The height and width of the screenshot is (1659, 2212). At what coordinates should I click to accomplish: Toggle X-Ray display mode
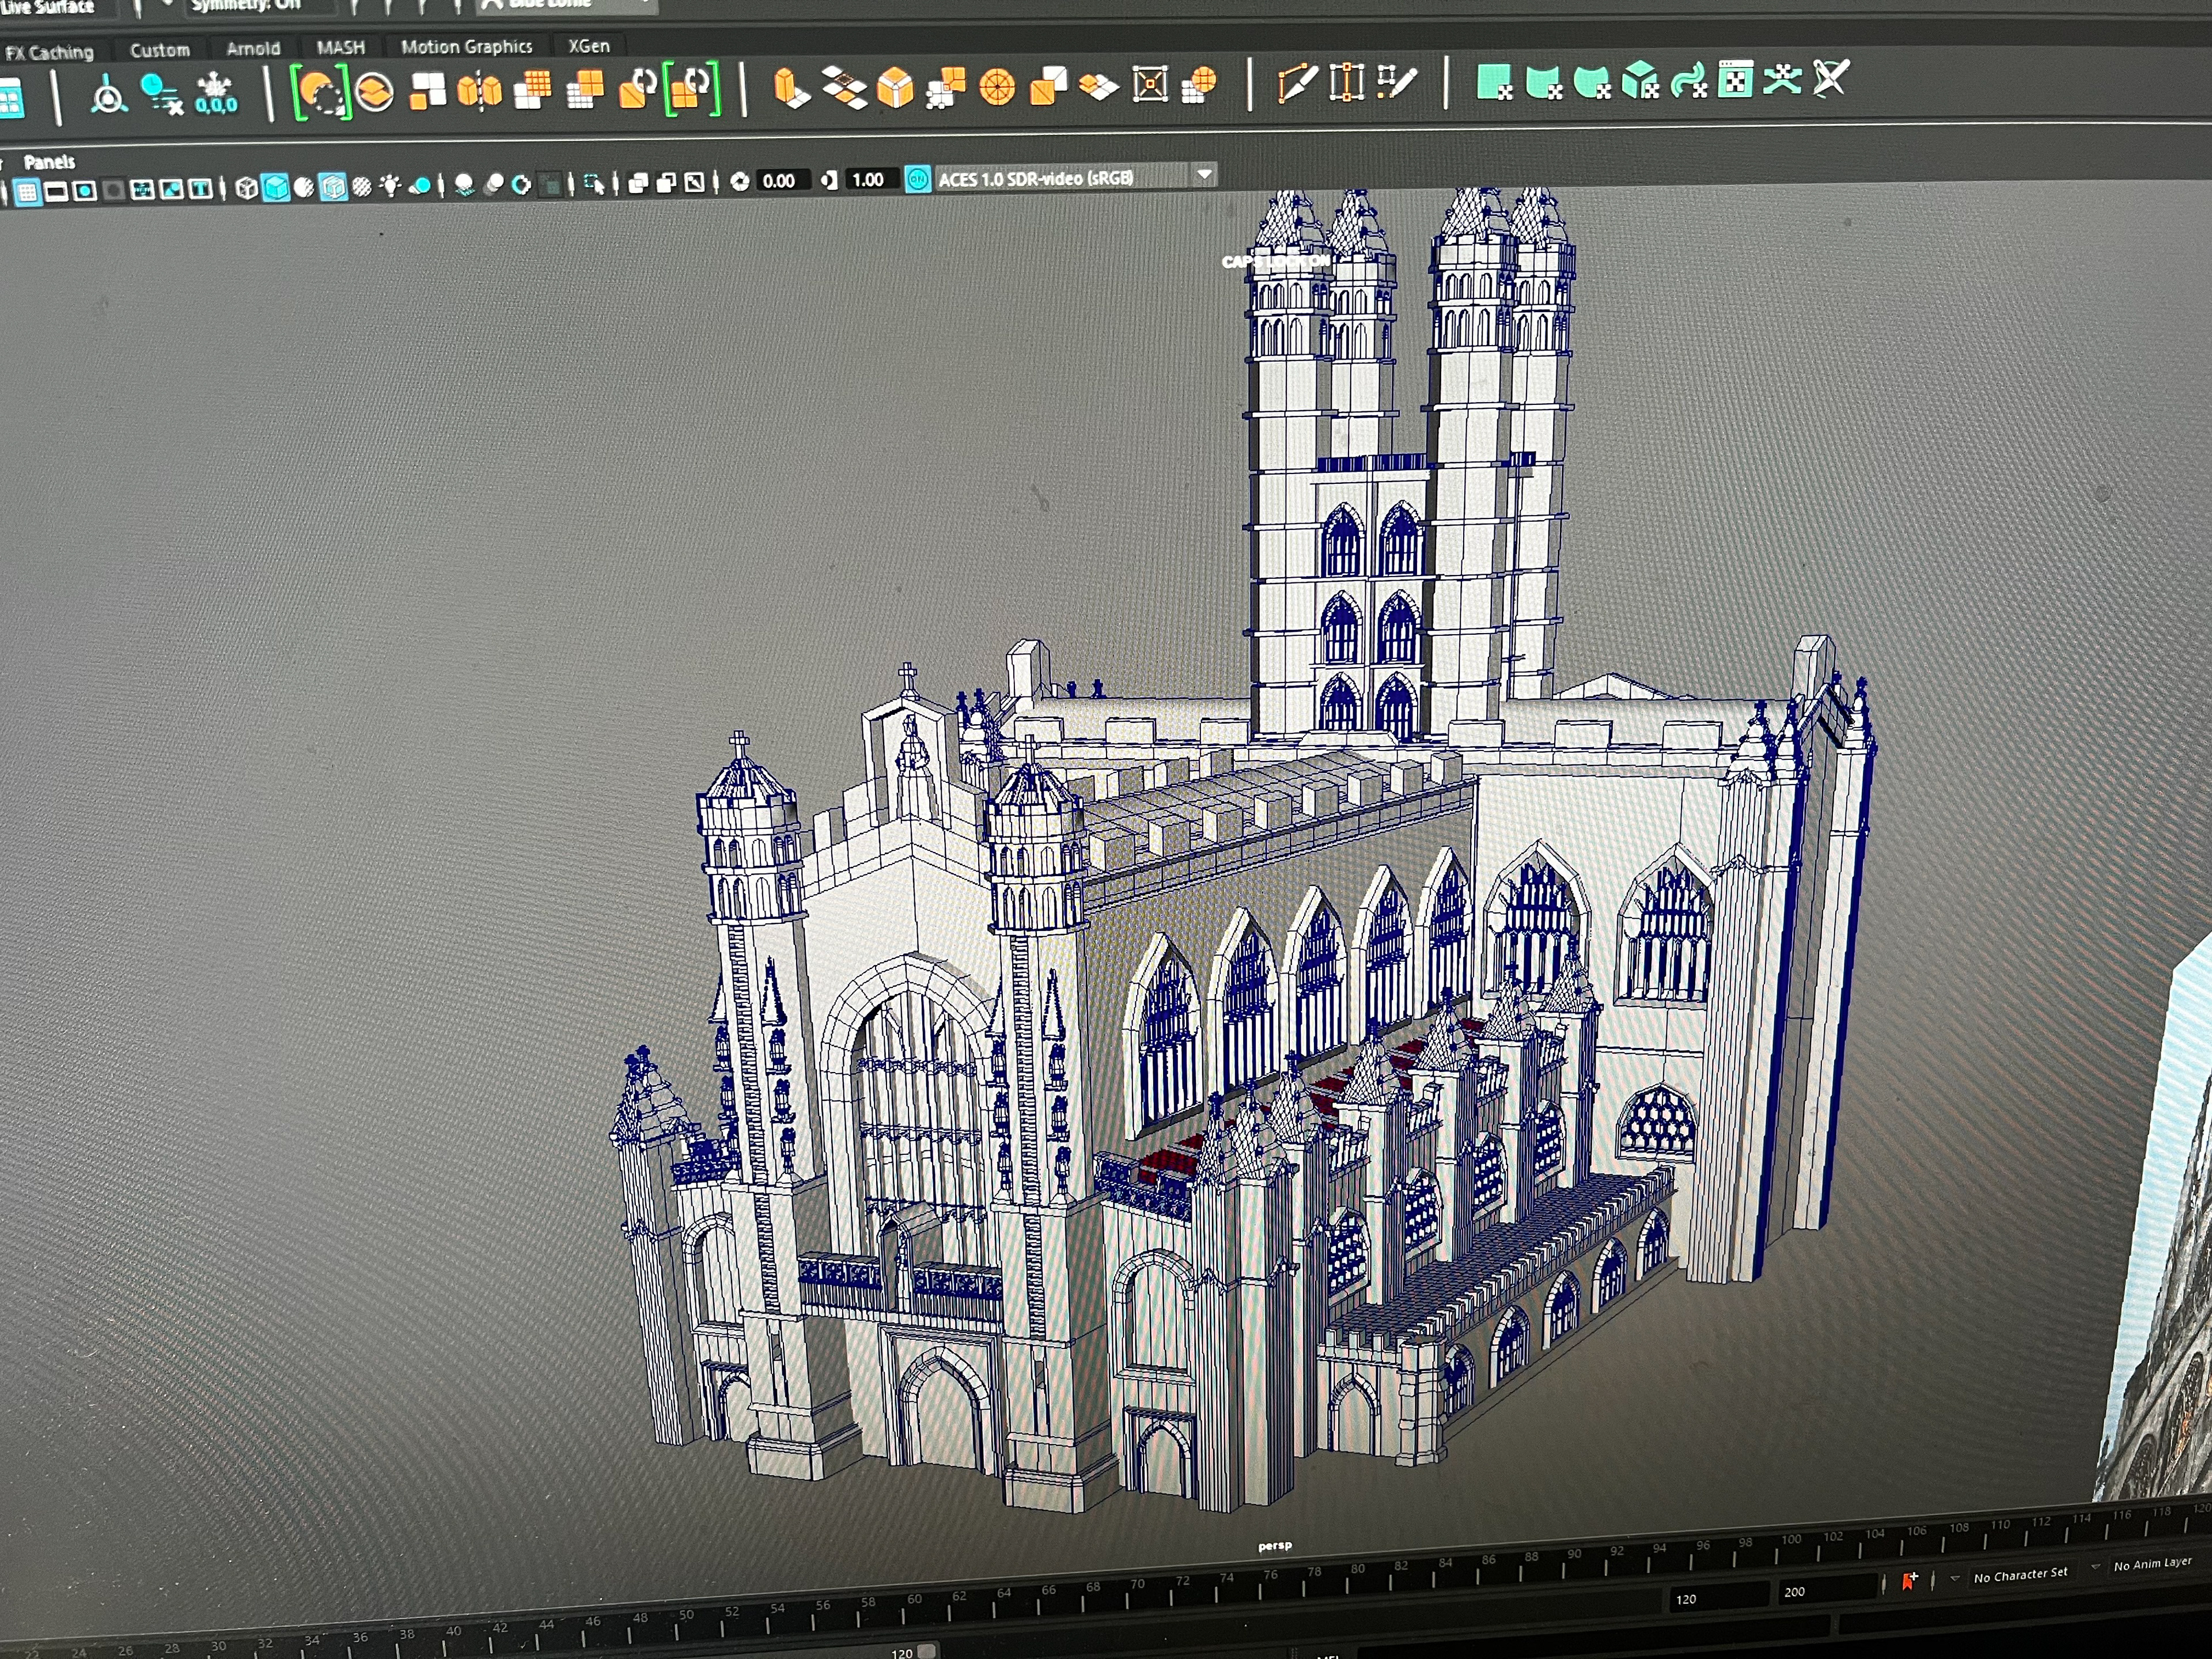pos(637,183)
